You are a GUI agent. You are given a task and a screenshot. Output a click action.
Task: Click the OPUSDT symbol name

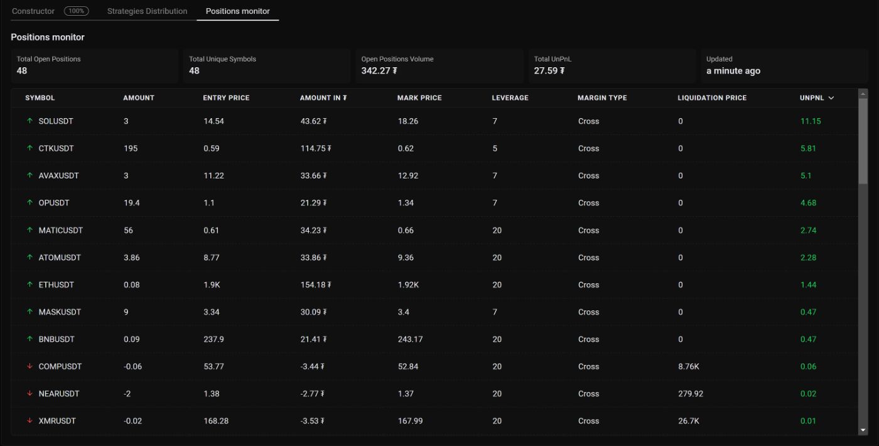[x=54, y=203]
